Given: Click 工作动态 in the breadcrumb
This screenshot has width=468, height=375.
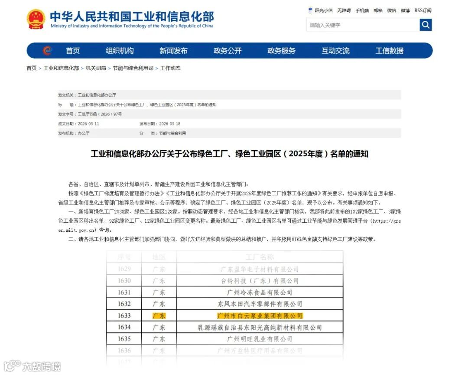Looking at the screenshot, I should (170, 68).
